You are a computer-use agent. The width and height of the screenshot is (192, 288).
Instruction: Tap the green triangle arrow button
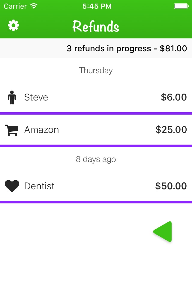pyautogui.click(x=163, y=232)
